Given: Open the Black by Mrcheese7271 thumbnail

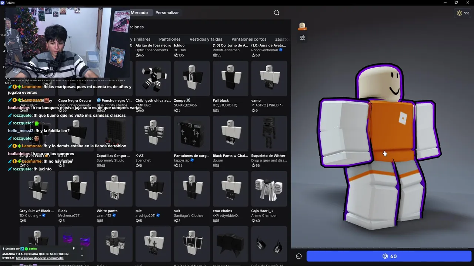Looking at the screenshot, I should pos(76,189).
